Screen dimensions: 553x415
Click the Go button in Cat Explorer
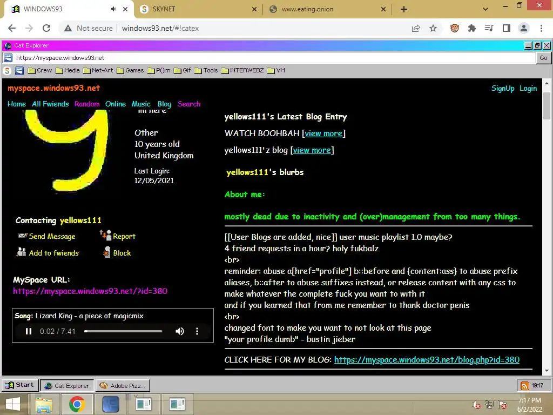pyautogui.click(x=543, y=58)
